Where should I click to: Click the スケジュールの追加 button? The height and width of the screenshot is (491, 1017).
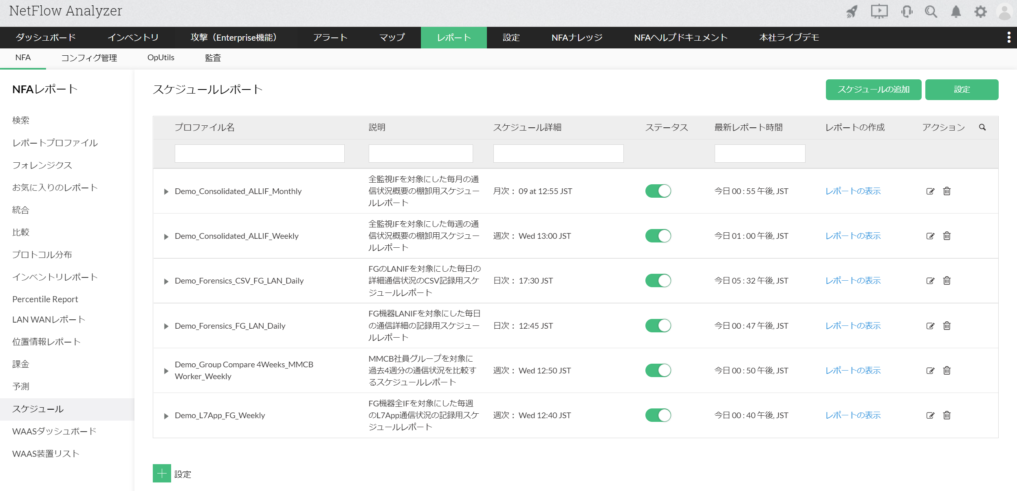(873, 89)
